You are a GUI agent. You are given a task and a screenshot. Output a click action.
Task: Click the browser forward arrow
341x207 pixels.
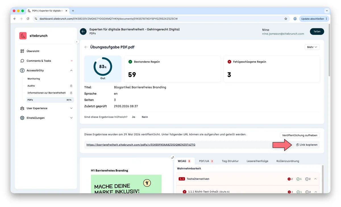click(21, 19)
